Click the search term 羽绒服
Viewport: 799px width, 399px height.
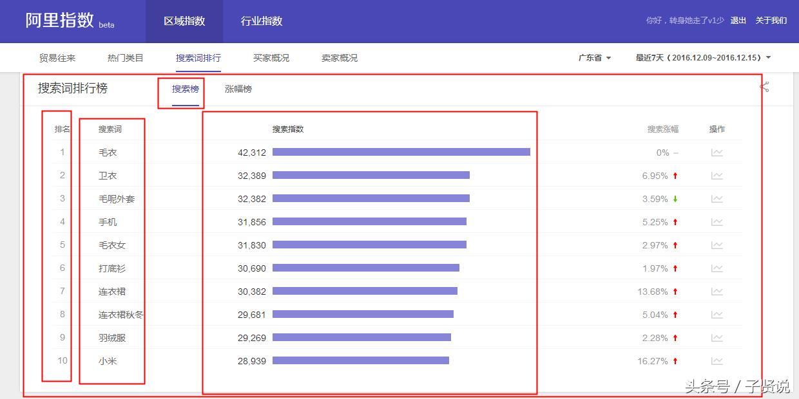112,338
